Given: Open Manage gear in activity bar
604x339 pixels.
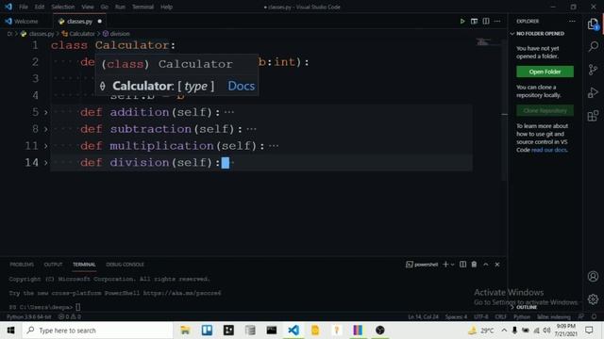Looking at the screenshot, I should [x=594, y=299].
